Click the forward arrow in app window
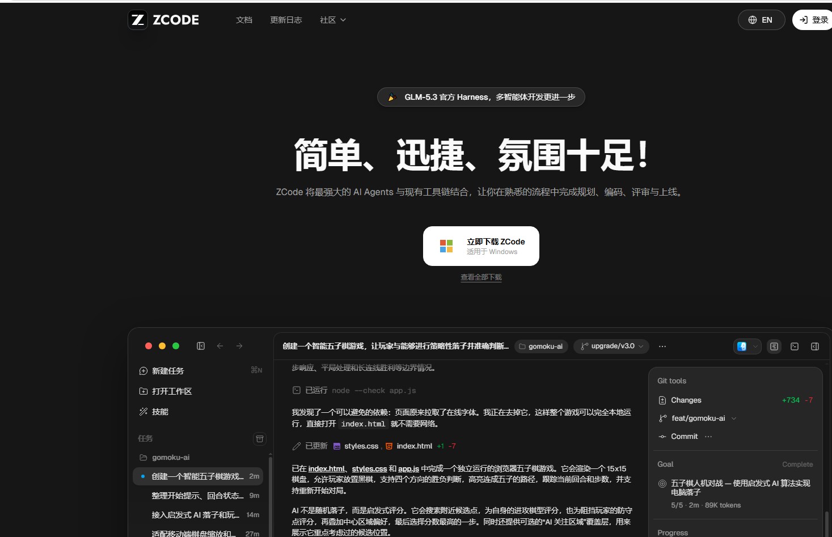The height and width of the screenshot is (537, 832). [239, 346]
